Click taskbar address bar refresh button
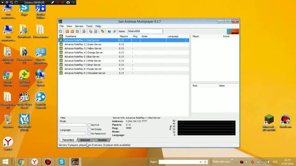The height and width of the screenshot is (166, 296). [x=205, y=162]
